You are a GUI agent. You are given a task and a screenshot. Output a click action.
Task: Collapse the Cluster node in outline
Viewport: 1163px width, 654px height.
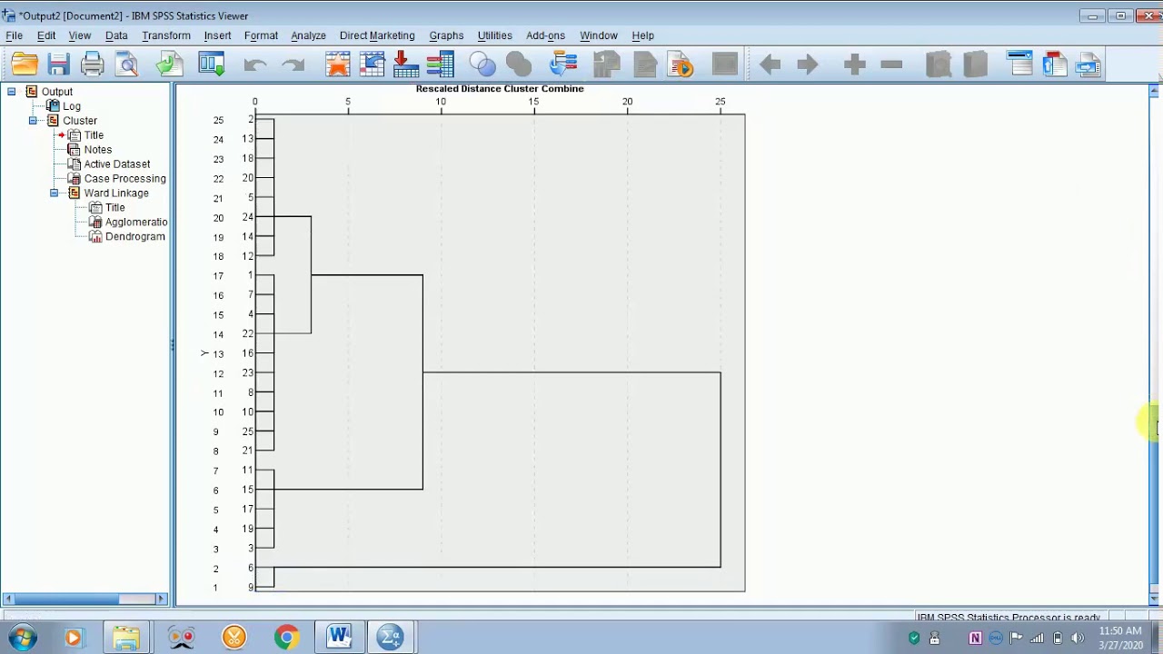33,121
